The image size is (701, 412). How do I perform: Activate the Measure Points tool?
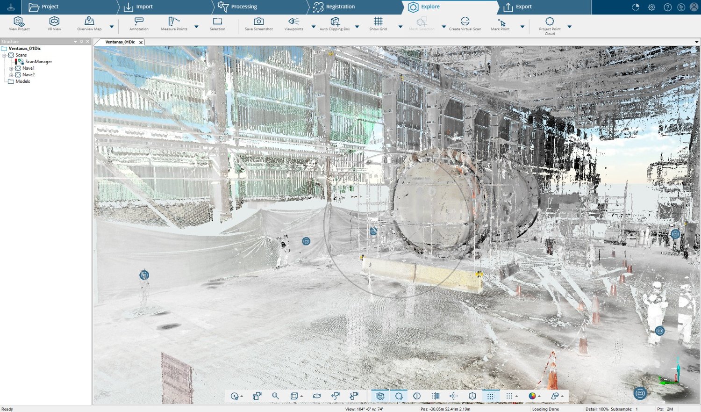click(174, 24)
